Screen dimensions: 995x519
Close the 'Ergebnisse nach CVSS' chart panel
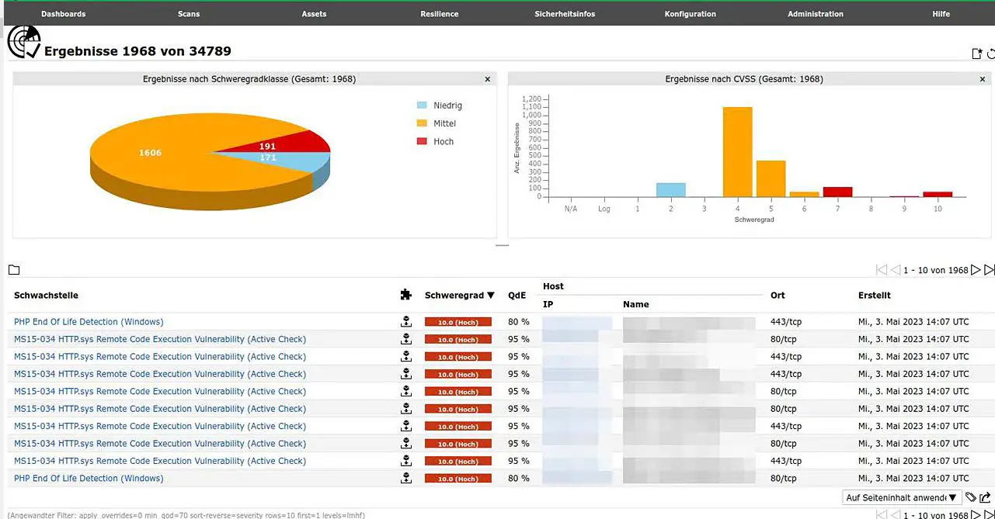(983, 79)
